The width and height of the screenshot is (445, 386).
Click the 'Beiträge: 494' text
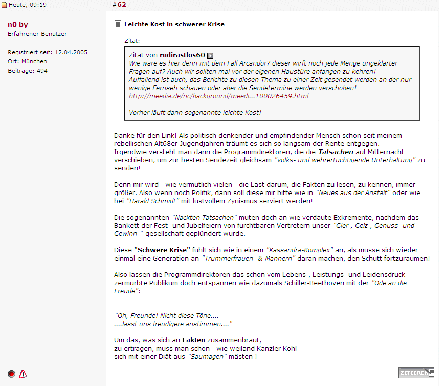pyautogui.click(x=28, y=71)
